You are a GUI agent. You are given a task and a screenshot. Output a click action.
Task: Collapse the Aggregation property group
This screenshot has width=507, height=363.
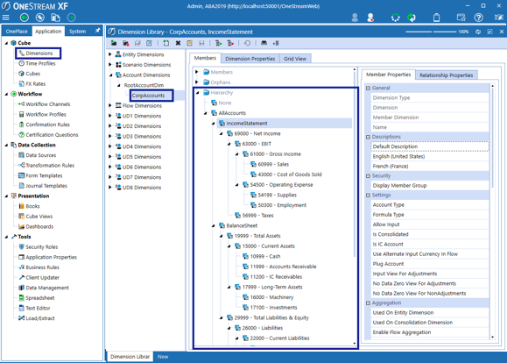pyautogui.click(x=368, y=303)
